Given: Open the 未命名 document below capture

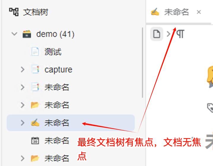Looking at the screenshot, I should (x=57, y=87).
